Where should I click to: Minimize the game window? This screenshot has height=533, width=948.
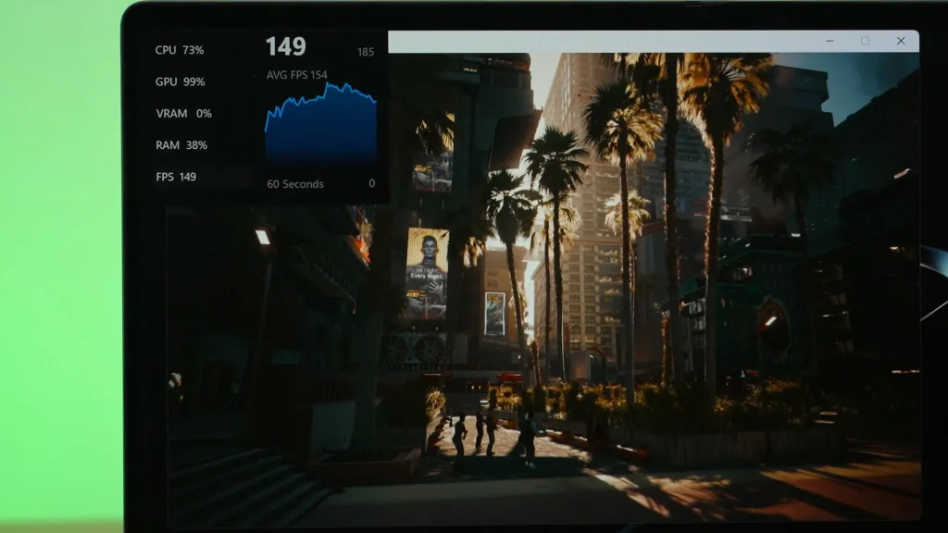click(x=829, y=41)
